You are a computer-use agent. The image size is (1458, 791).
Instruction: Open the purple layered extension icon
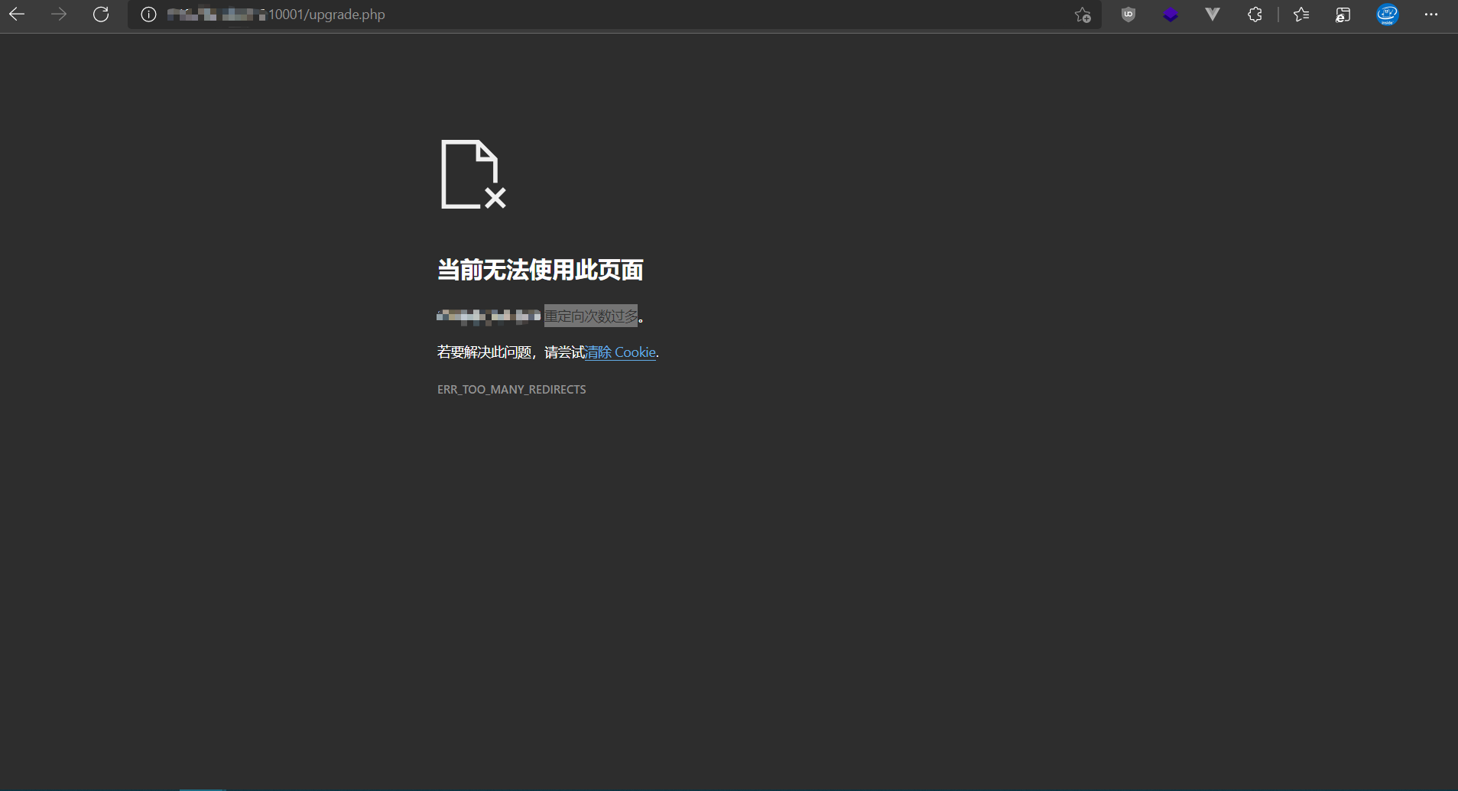point(1171,15)
